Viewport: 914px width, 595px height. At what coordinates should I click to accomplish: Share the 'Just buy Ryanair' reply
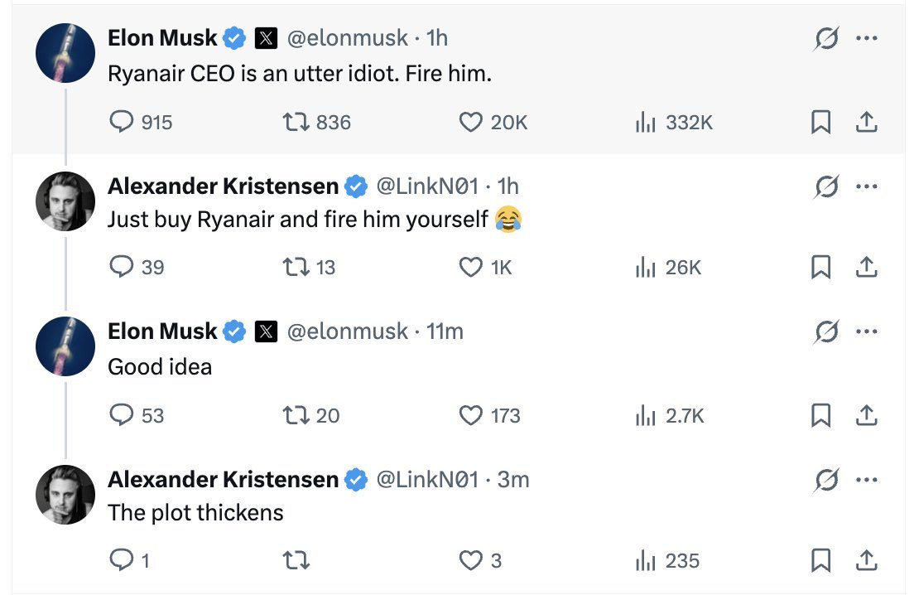865,267
